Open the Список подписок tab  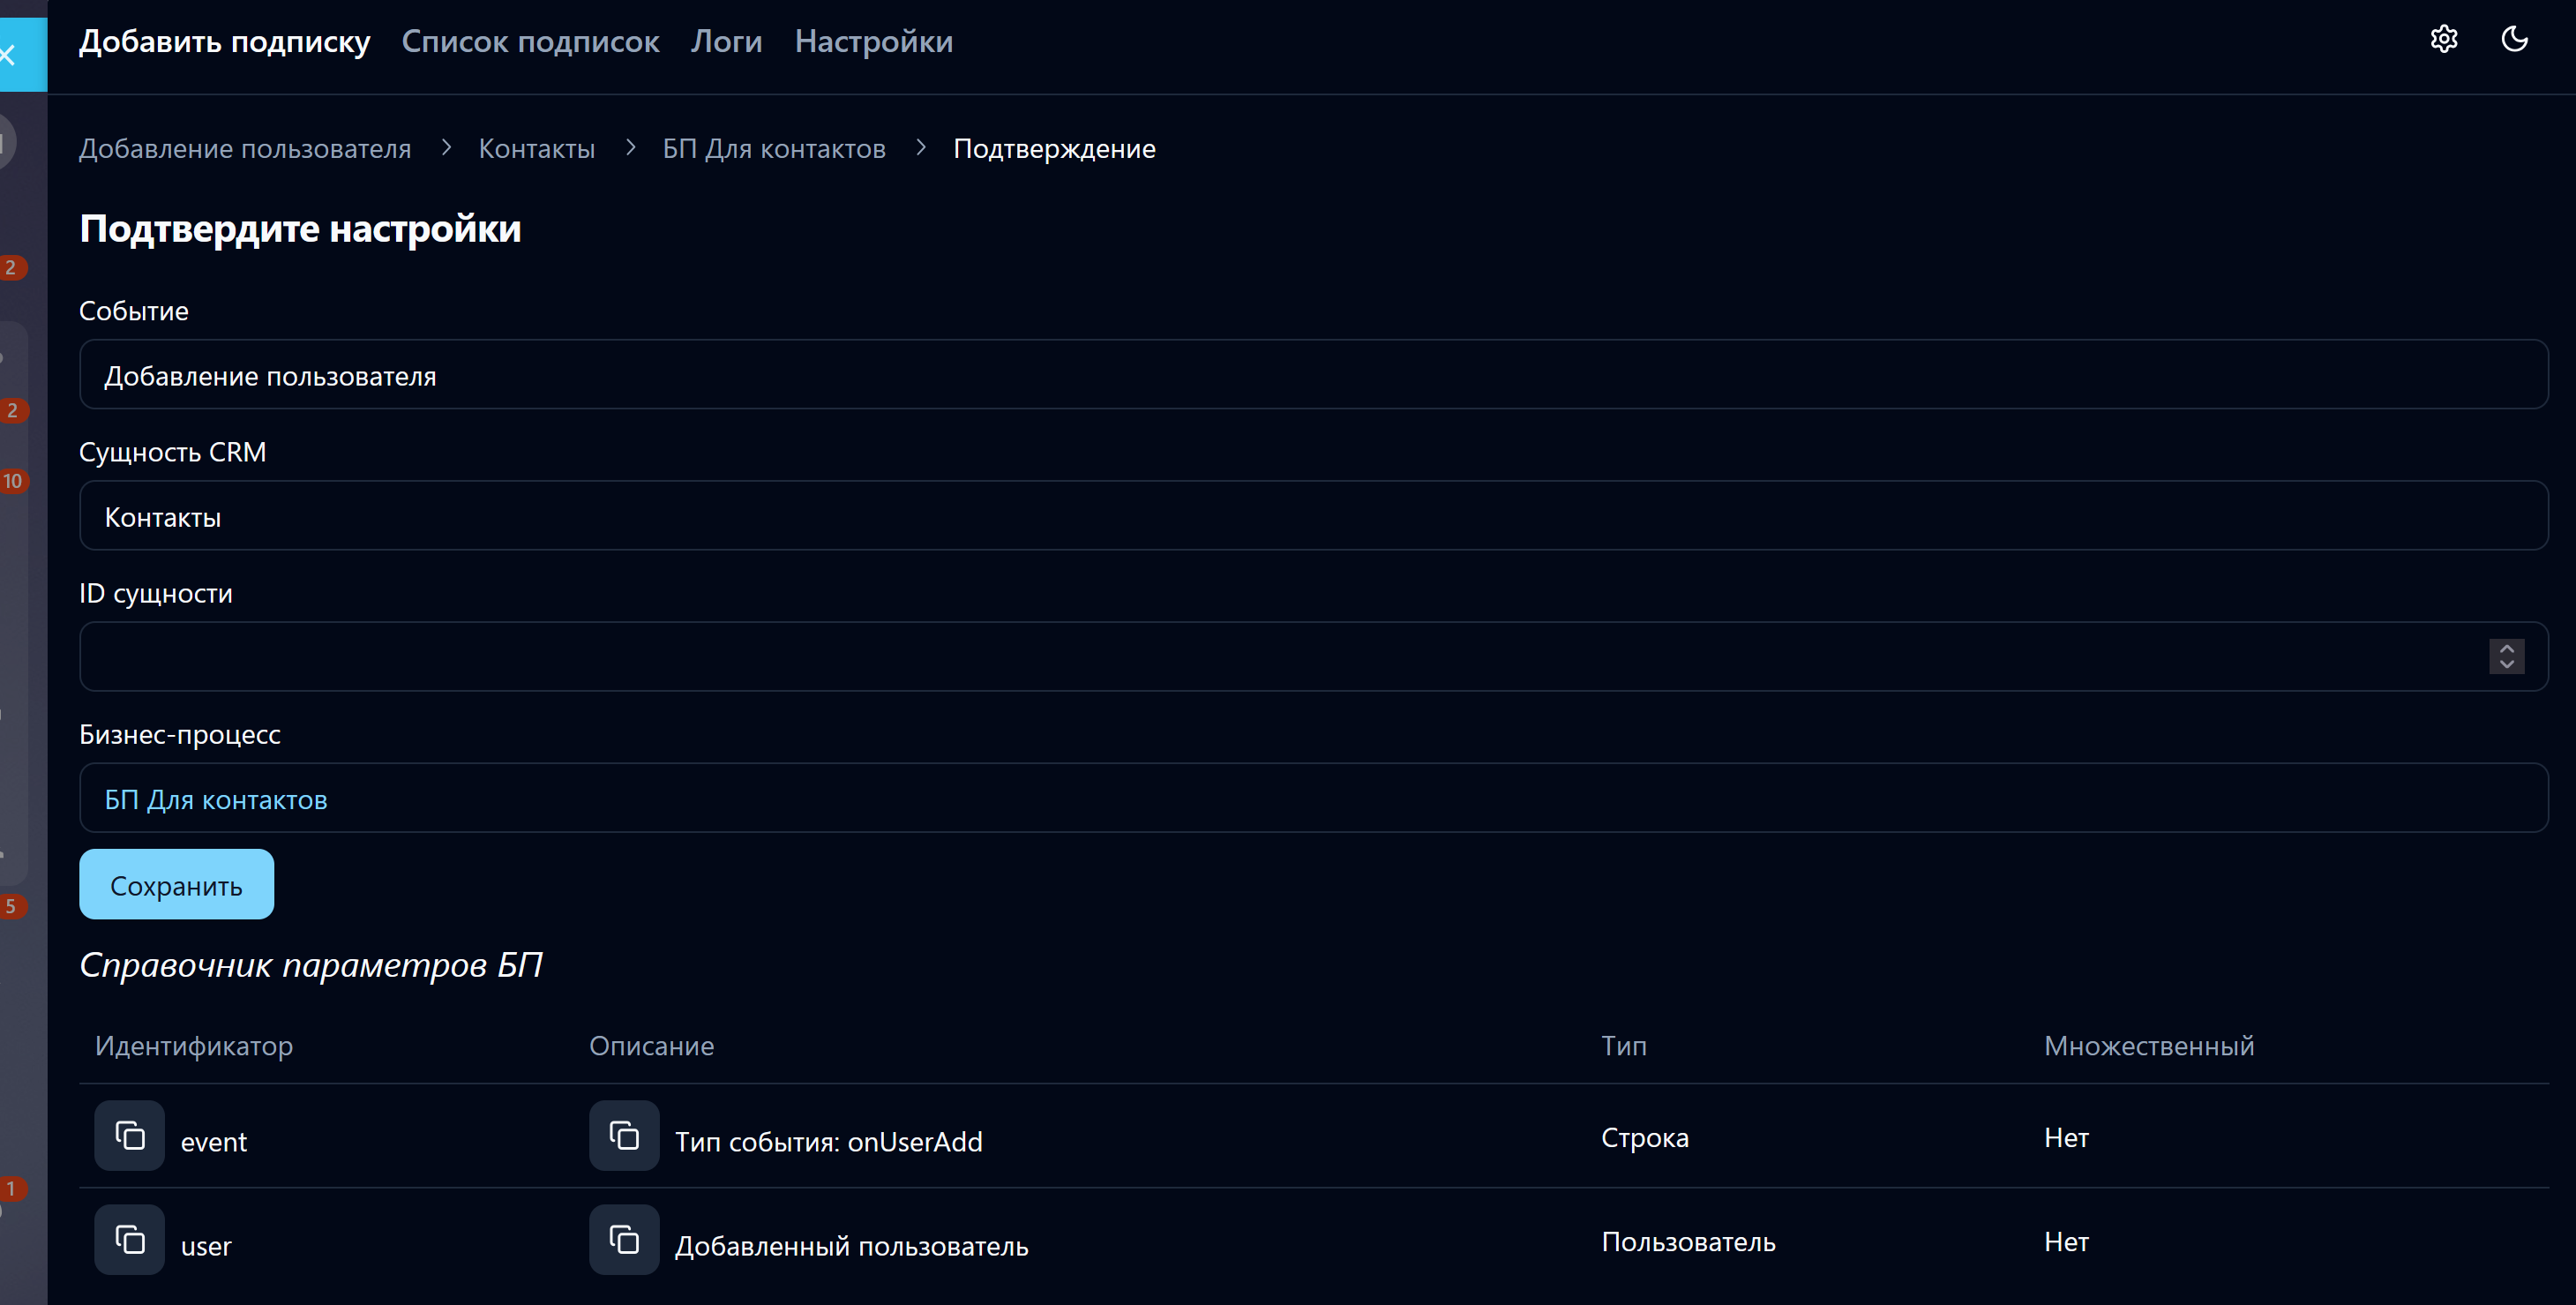(530, 42)
